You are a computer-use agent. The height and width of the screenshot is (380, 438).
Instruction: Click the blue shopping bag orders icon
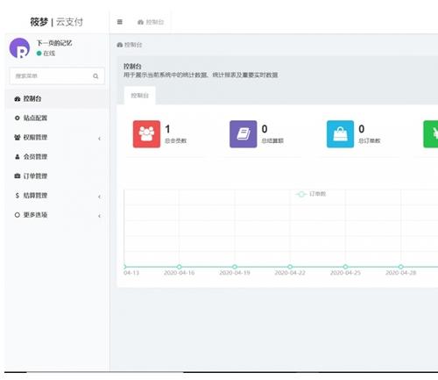pos(340,134)
